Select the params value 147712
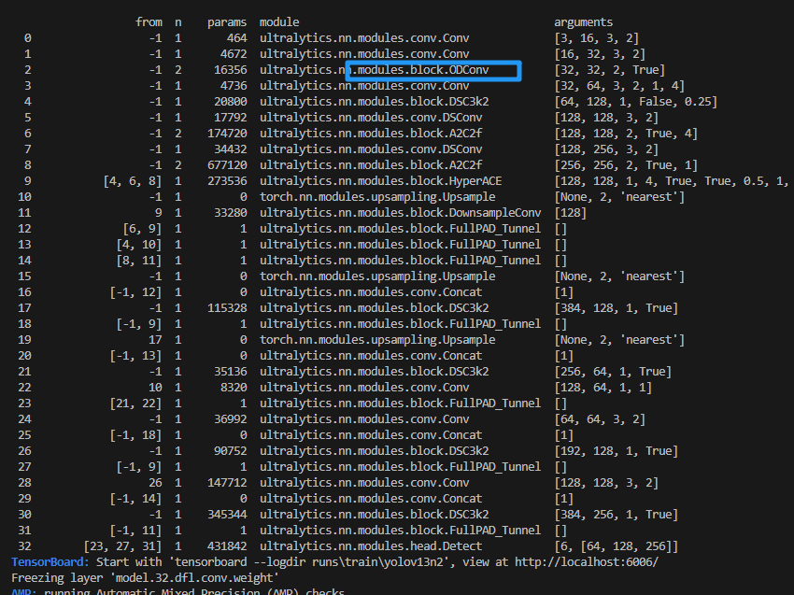The height and width of the screenshot is (595, 794). 227,483
